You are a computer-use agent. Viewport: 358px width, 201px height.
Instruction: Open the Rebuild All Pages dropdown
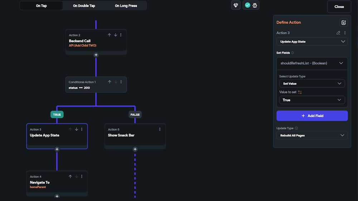tap(312, 135)
